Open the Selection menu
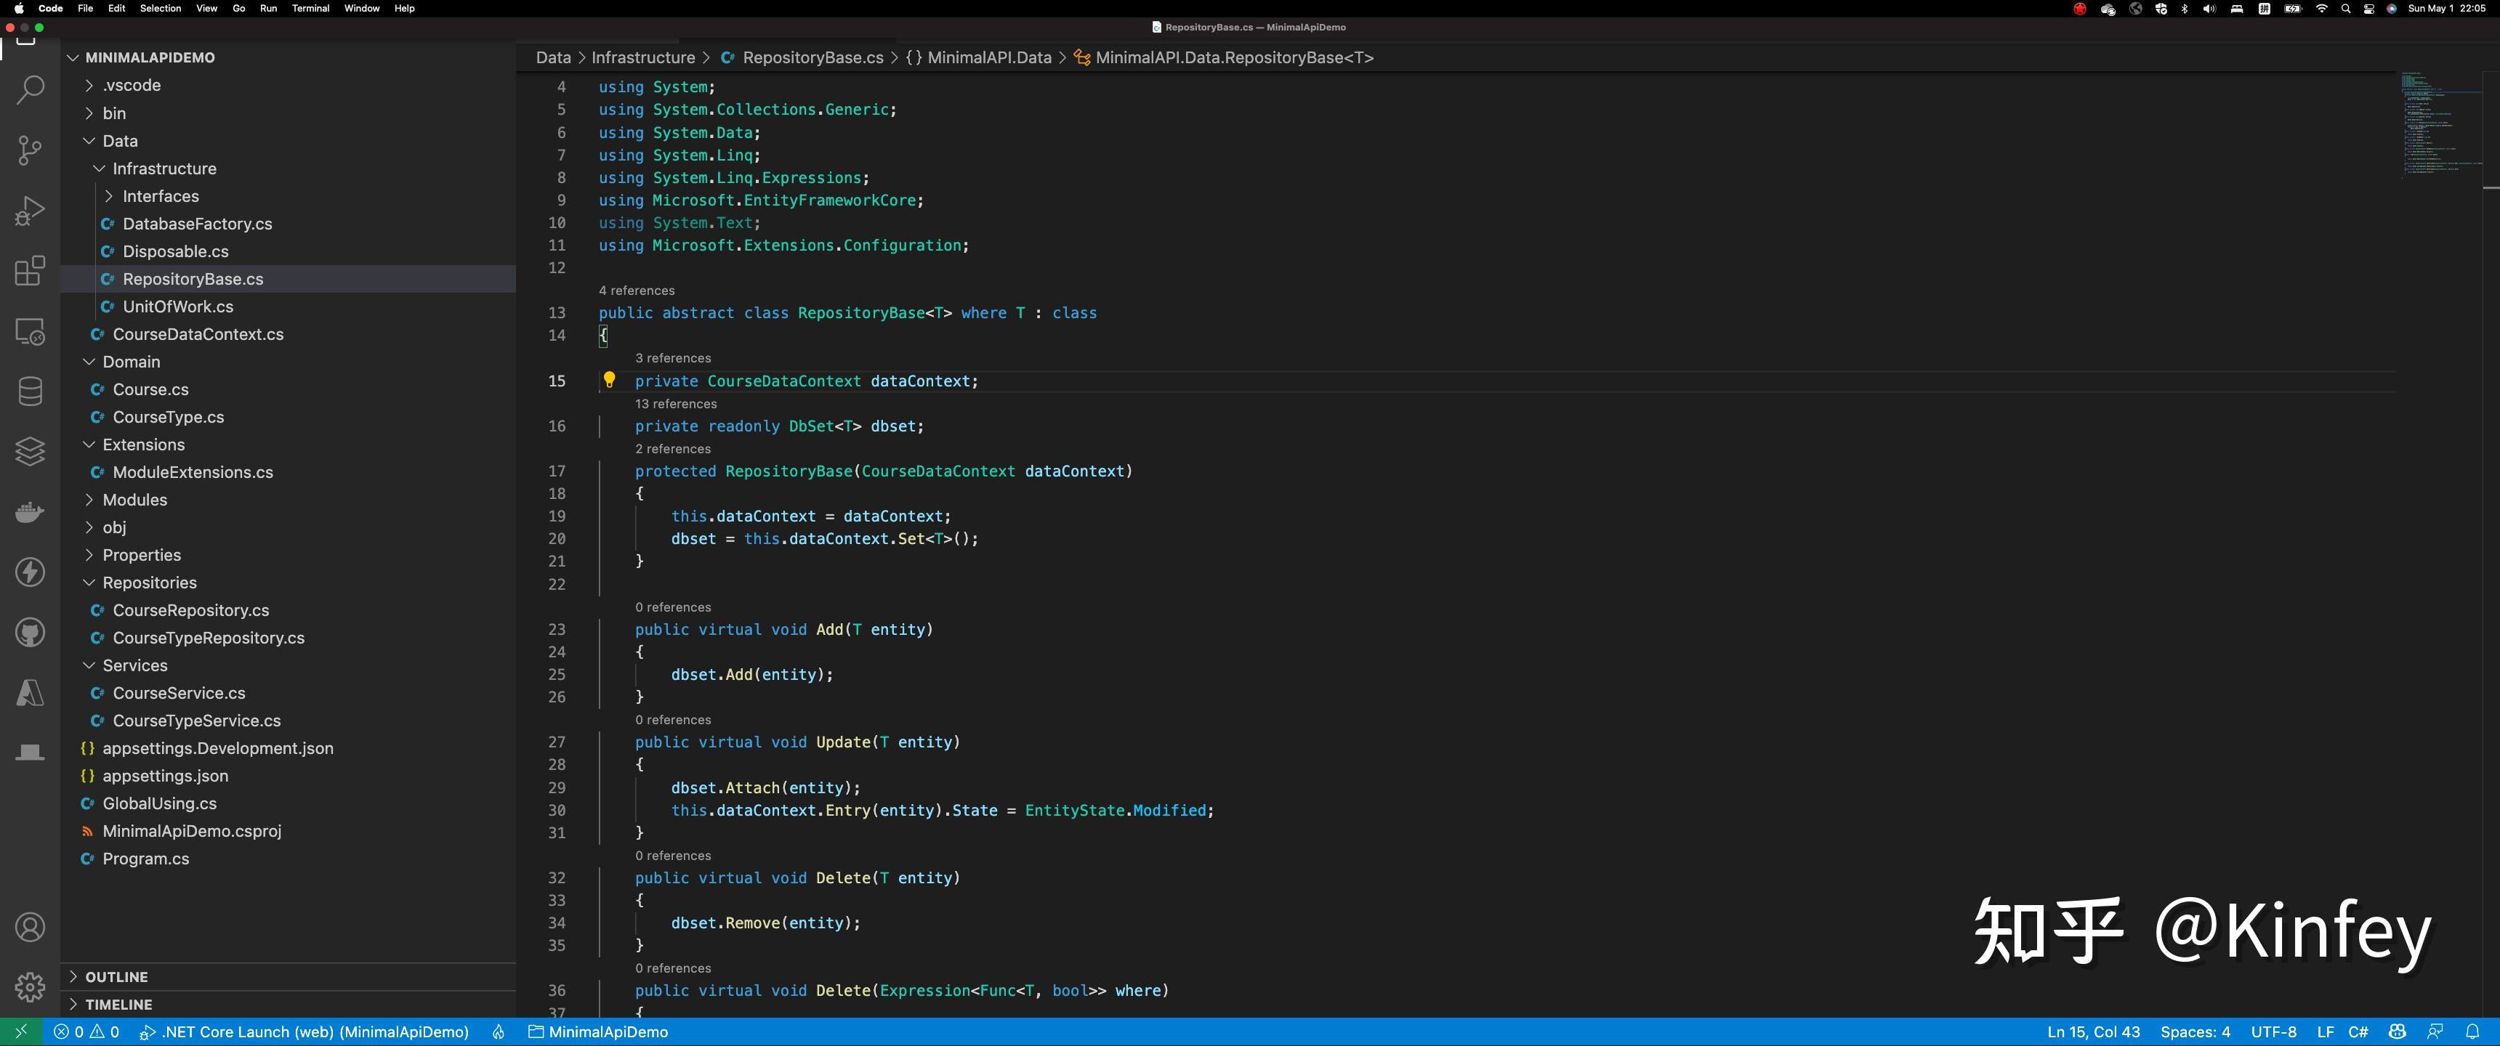Image resolution: width=2500 pixels, height=1046 pixels. (160, 8)
